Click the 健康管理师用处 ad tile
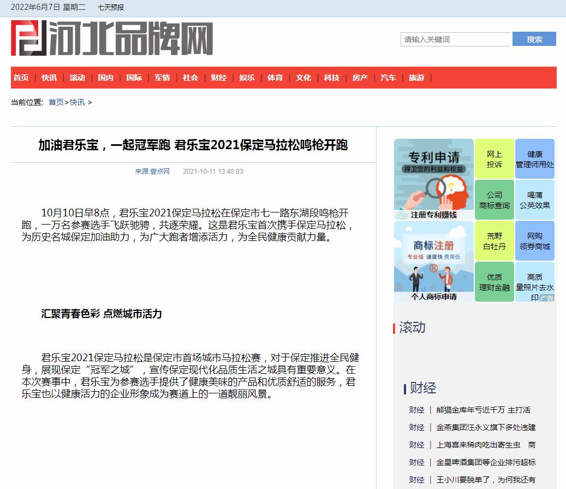 534,159
